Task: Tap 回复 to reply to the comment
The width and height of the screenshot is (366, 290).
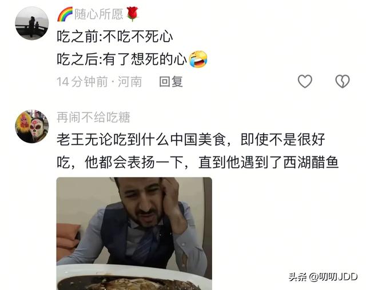Action: [x=171, y=82]
